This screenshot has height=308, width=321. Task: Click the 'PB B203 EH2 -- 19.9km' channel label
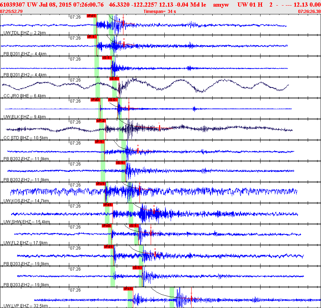26,285
